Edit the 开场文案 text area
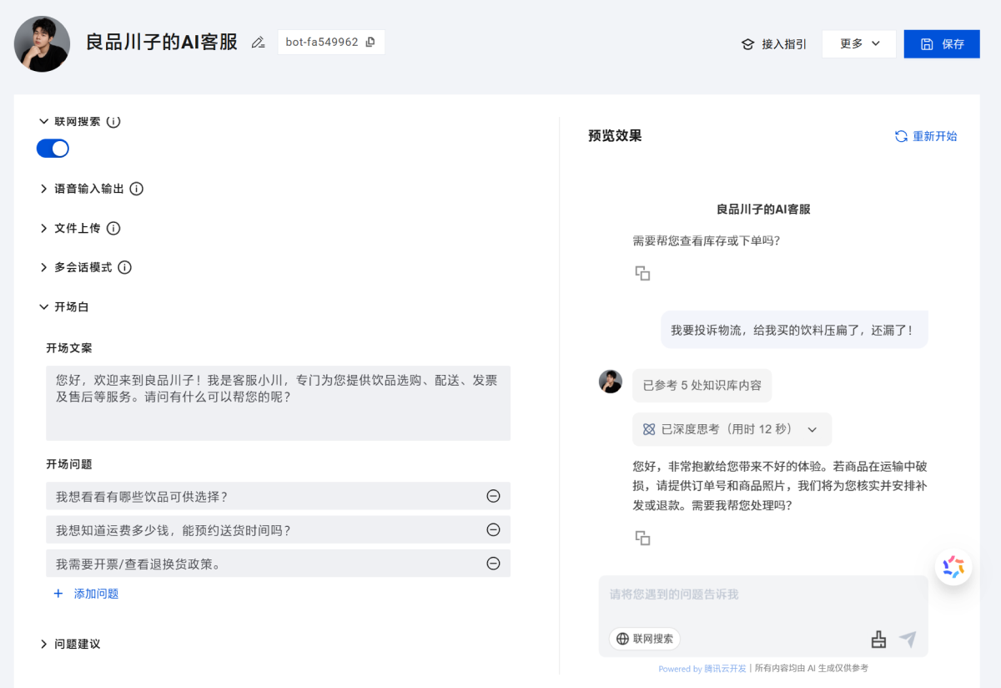Screen dimensions: 1001x688 278,403
